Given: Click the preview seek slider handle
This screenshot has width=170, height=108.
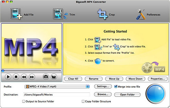Looking at the screenshot, I should [x=3, y=70].
